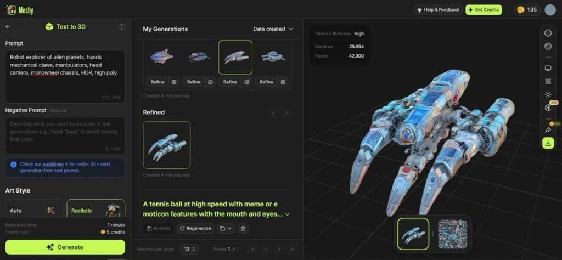The image size is (562, 260).
Task: Change the records per page stepper showing 12
Action: (x=189, y=249)
